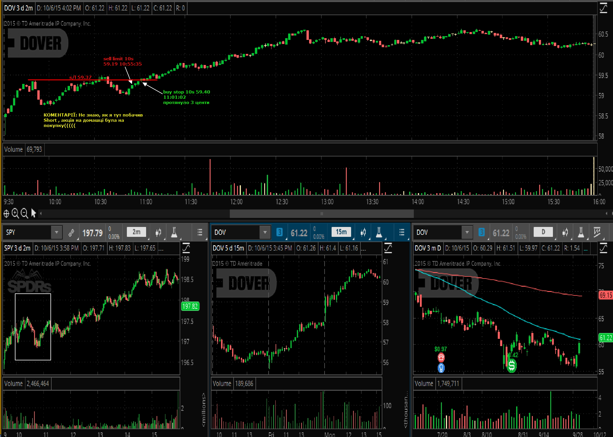
Task: Open studies flask icon in SPY panel
Action: (x=174, y=232)
